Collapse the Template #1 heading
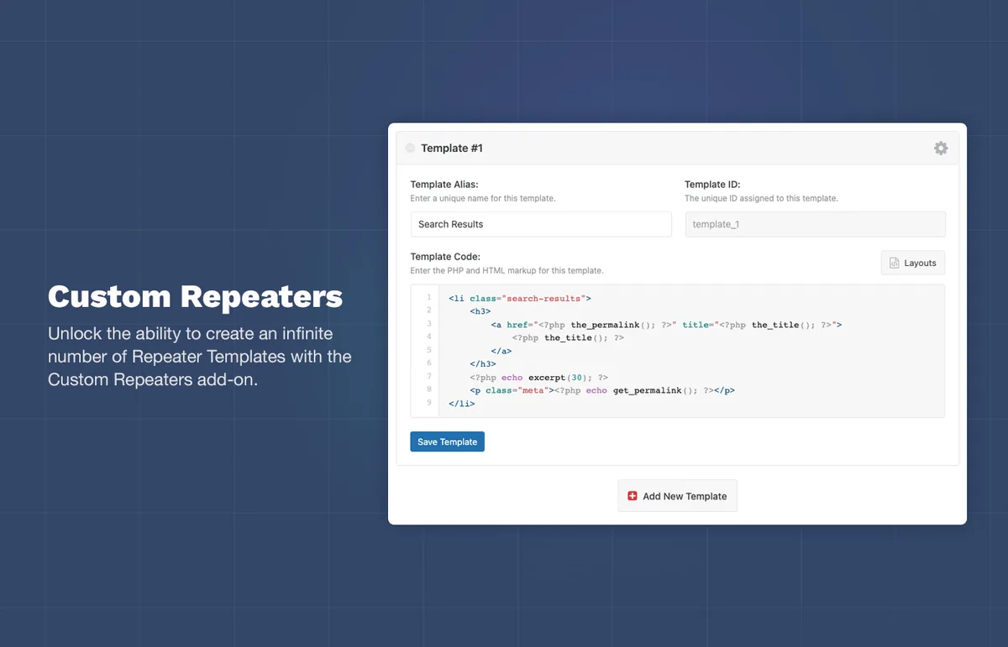The width and height of the screenshot is (1008, 647). click(x=452, y=148)
